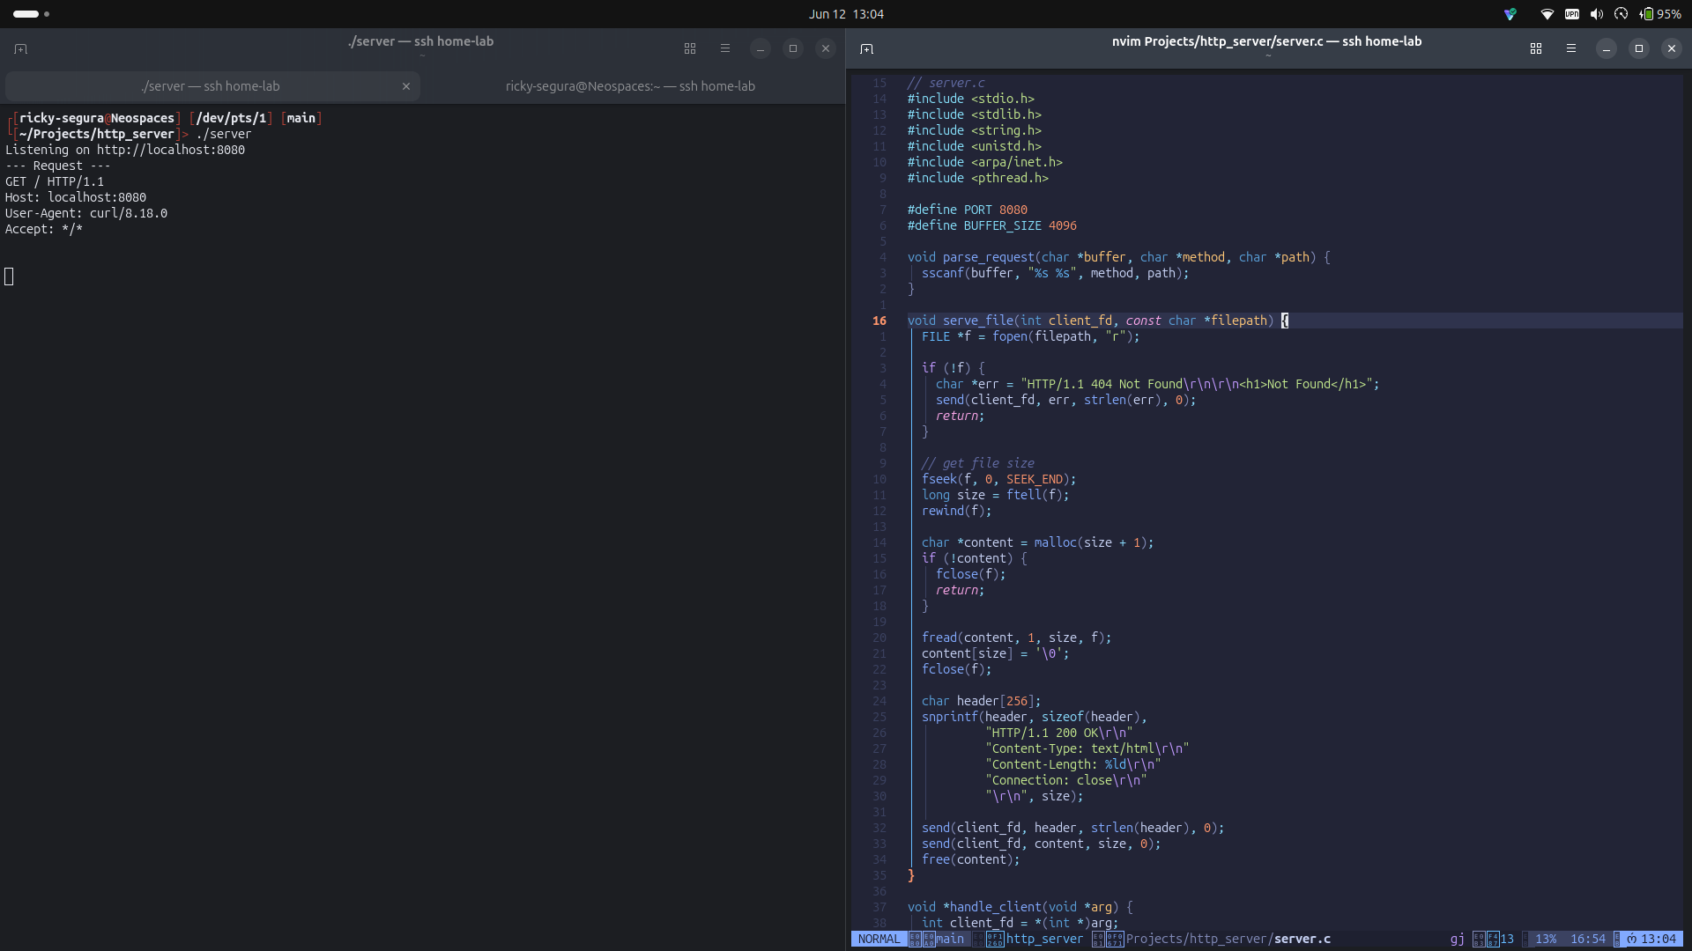
Task: Place cursor on '#define PORT 8080' line
Action: coord(968,210)
